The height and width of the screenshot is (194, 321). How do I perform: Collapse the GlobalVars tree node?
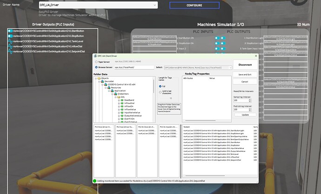click(112, 94)
